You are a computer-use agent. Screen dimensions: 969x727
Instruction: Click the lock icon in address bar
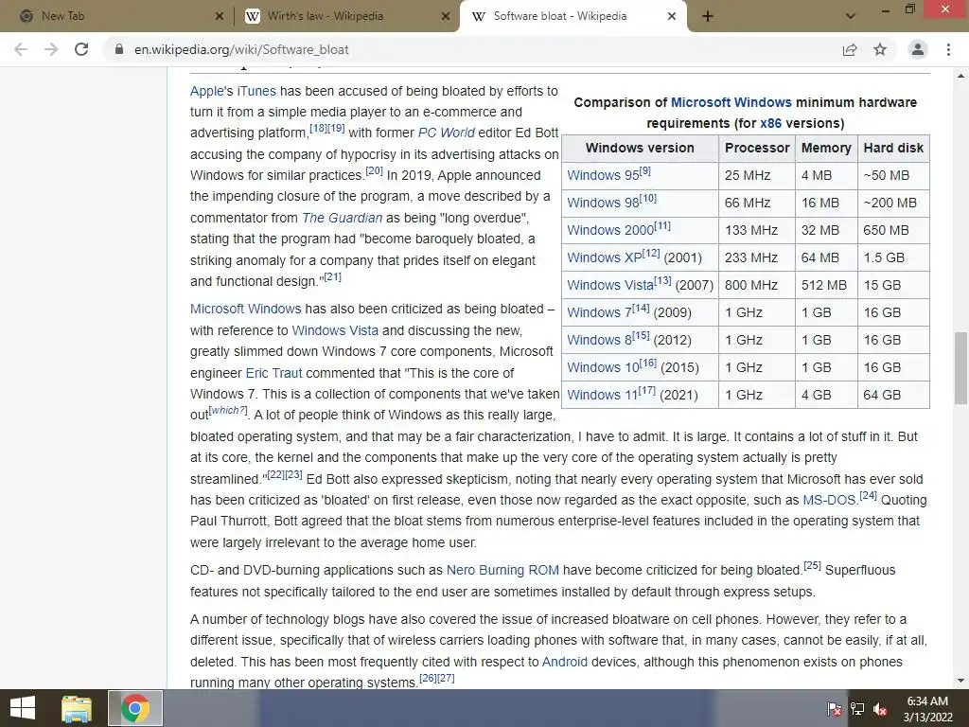point(119,49)
